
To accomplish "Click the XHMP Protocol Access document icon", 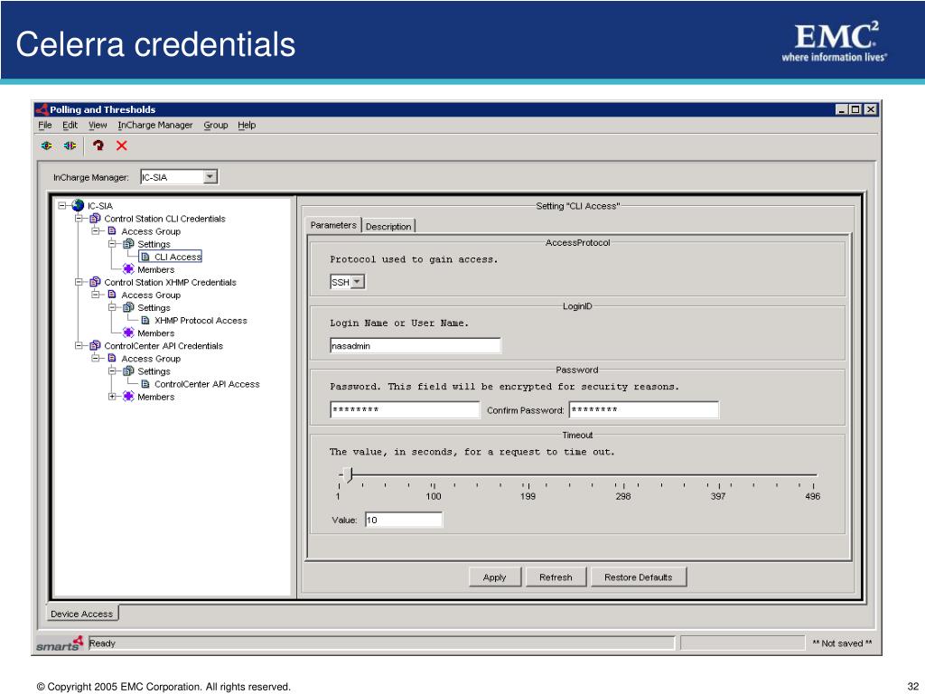I will point(145,321).
